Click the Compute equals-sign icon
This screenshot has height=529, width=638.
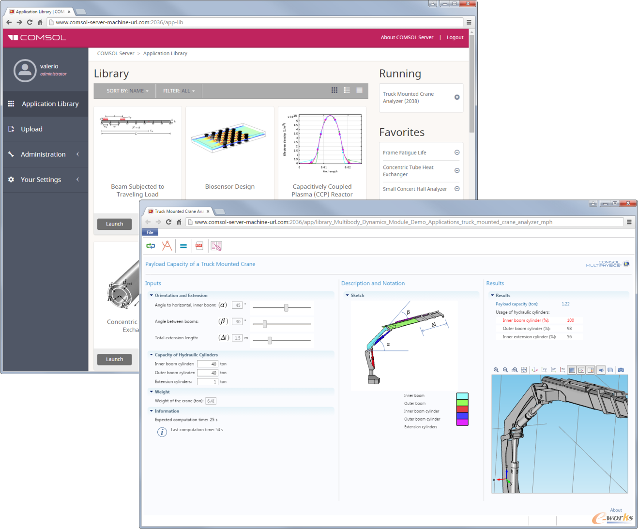click(183, 246)
